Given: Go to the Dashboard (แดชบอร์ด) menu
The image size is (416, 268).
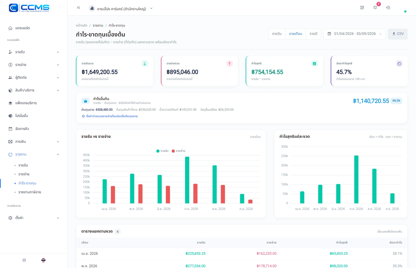Looking at the screenshot, I should [x=34, y=28].
